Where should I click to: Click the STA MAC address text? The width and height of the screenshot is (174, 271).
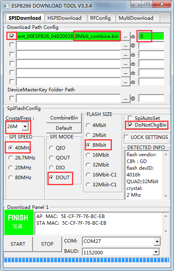coord(71,223)
